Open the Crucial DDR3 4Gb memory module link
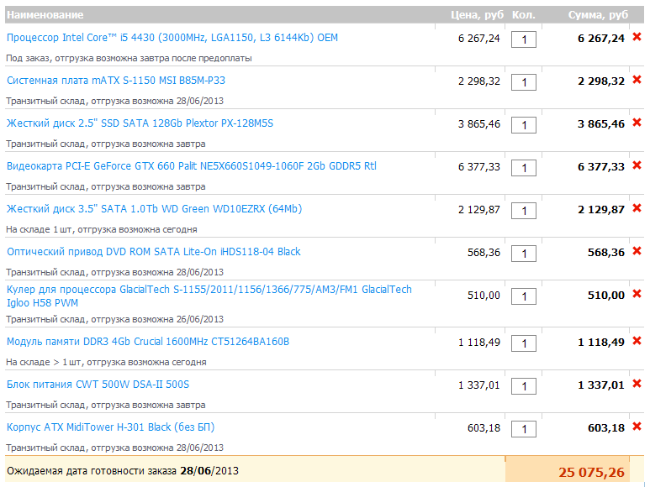Image resolution: width=650 pixels, height=487 pixels. click(x=147, y=342)
